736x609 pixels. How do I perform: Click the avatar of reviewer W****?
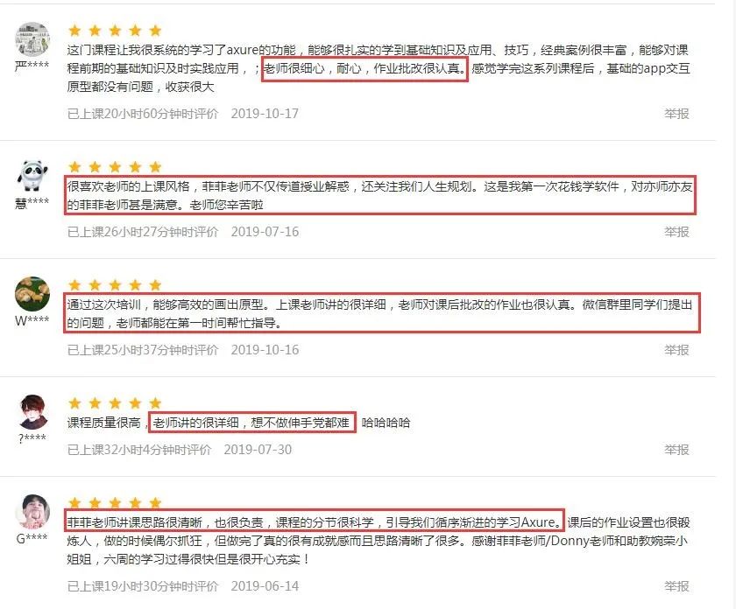pos(32,294)
